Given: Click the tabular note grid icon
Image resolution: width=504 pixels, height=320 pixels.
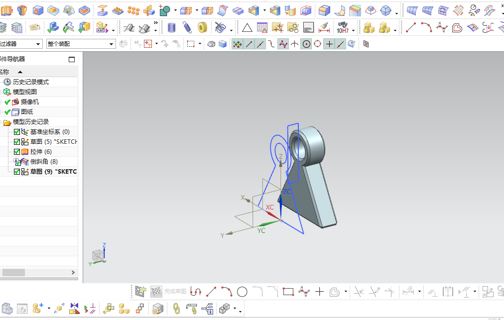Looking at the screenshot, I should point(262,28).
